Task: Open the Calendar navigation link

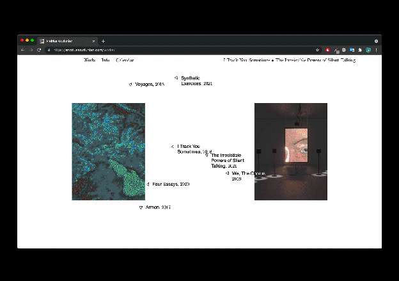Action: pyautogui.click(x=125, y=60)
